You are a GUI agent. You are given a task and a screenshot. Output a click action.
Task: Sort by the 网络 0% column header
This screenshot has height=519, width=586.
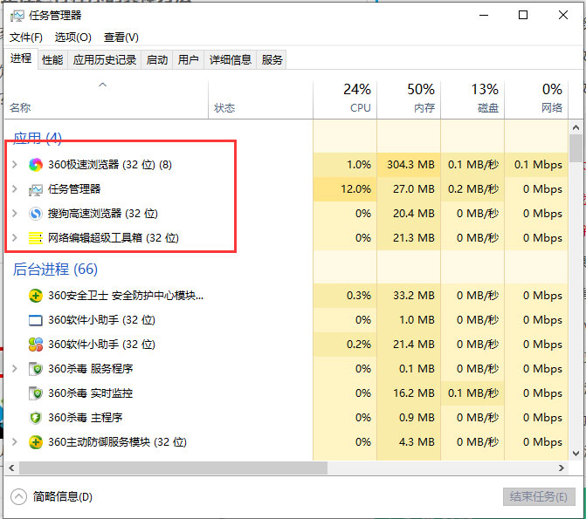[537, 99]
